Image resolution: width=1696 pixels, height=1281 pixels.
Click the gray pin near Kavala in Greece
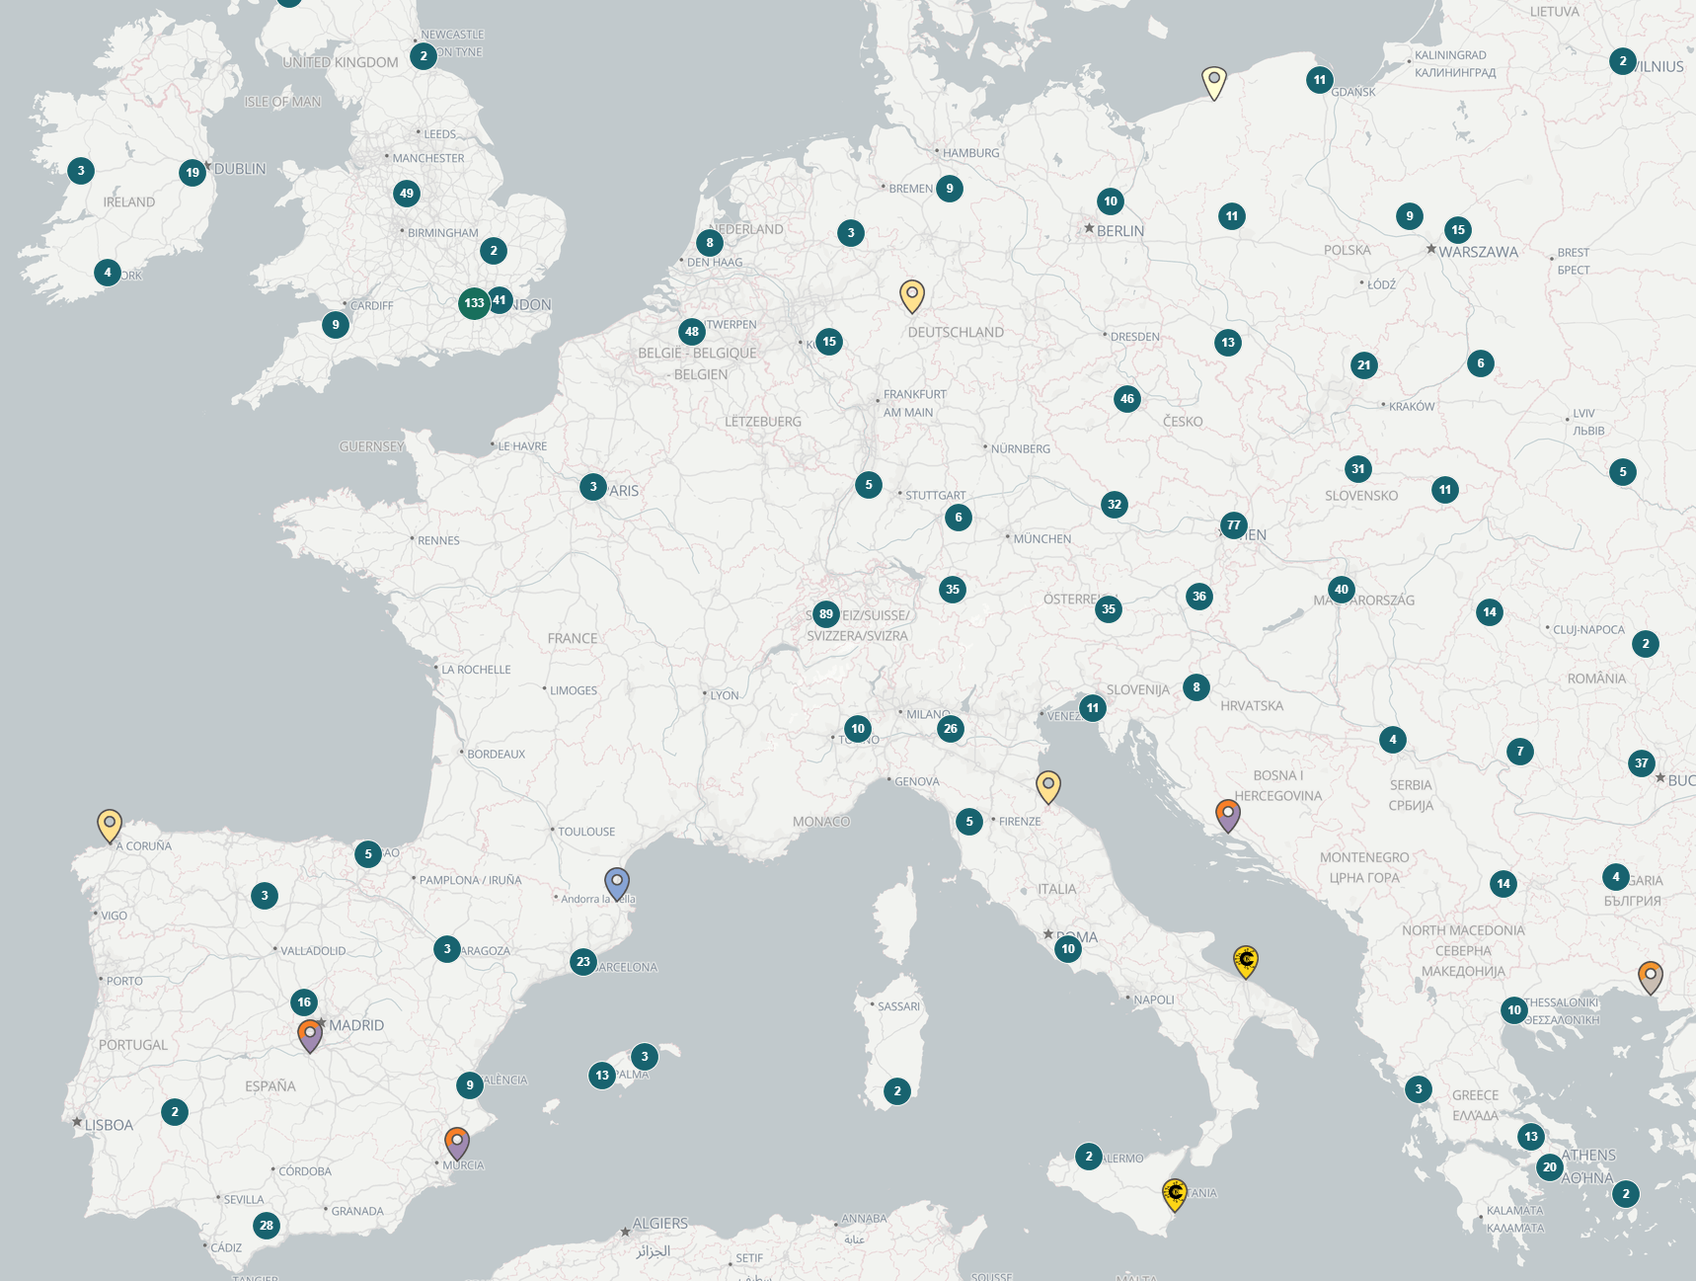tap(1649, 974)
